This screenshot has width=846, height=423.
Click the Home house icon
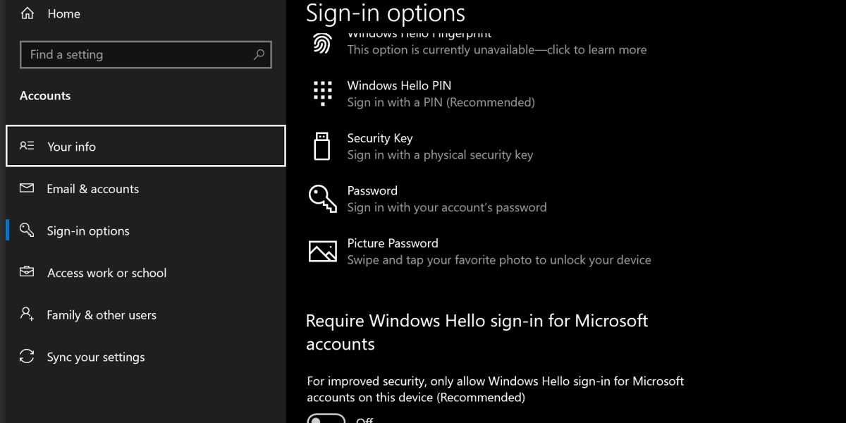(x=27, y=13)
